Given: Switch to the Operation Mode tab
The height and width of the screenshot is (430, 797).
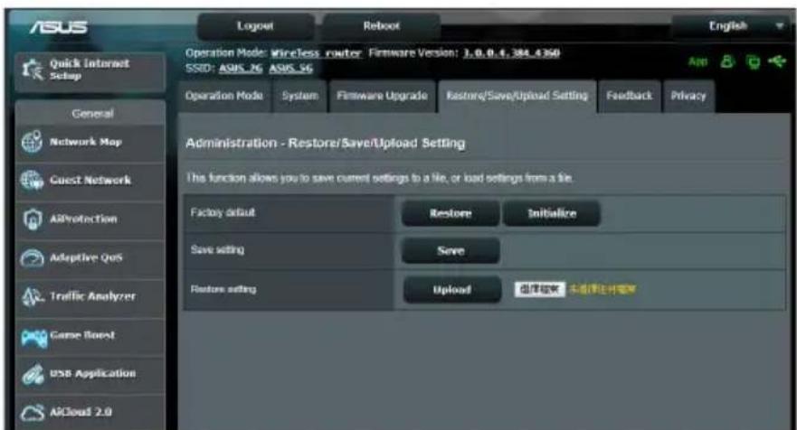Looking at the screenshot, I should coord(224,96).
